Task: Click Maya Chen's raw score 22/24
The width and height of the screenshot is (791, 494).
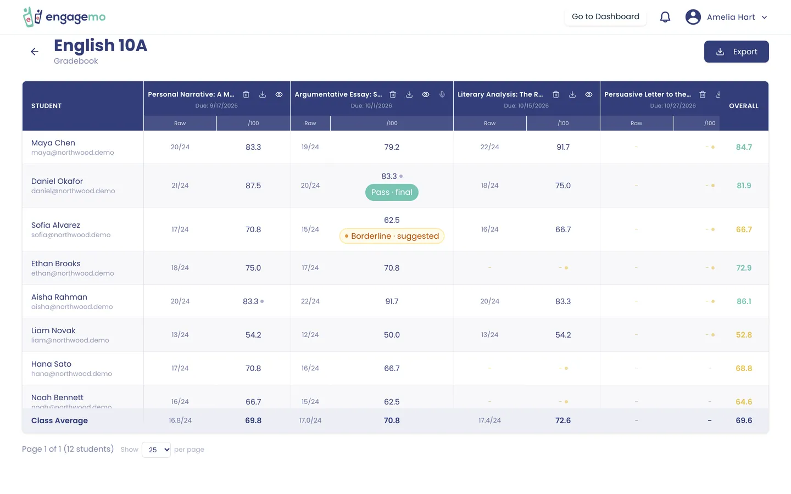Action: 489,147
